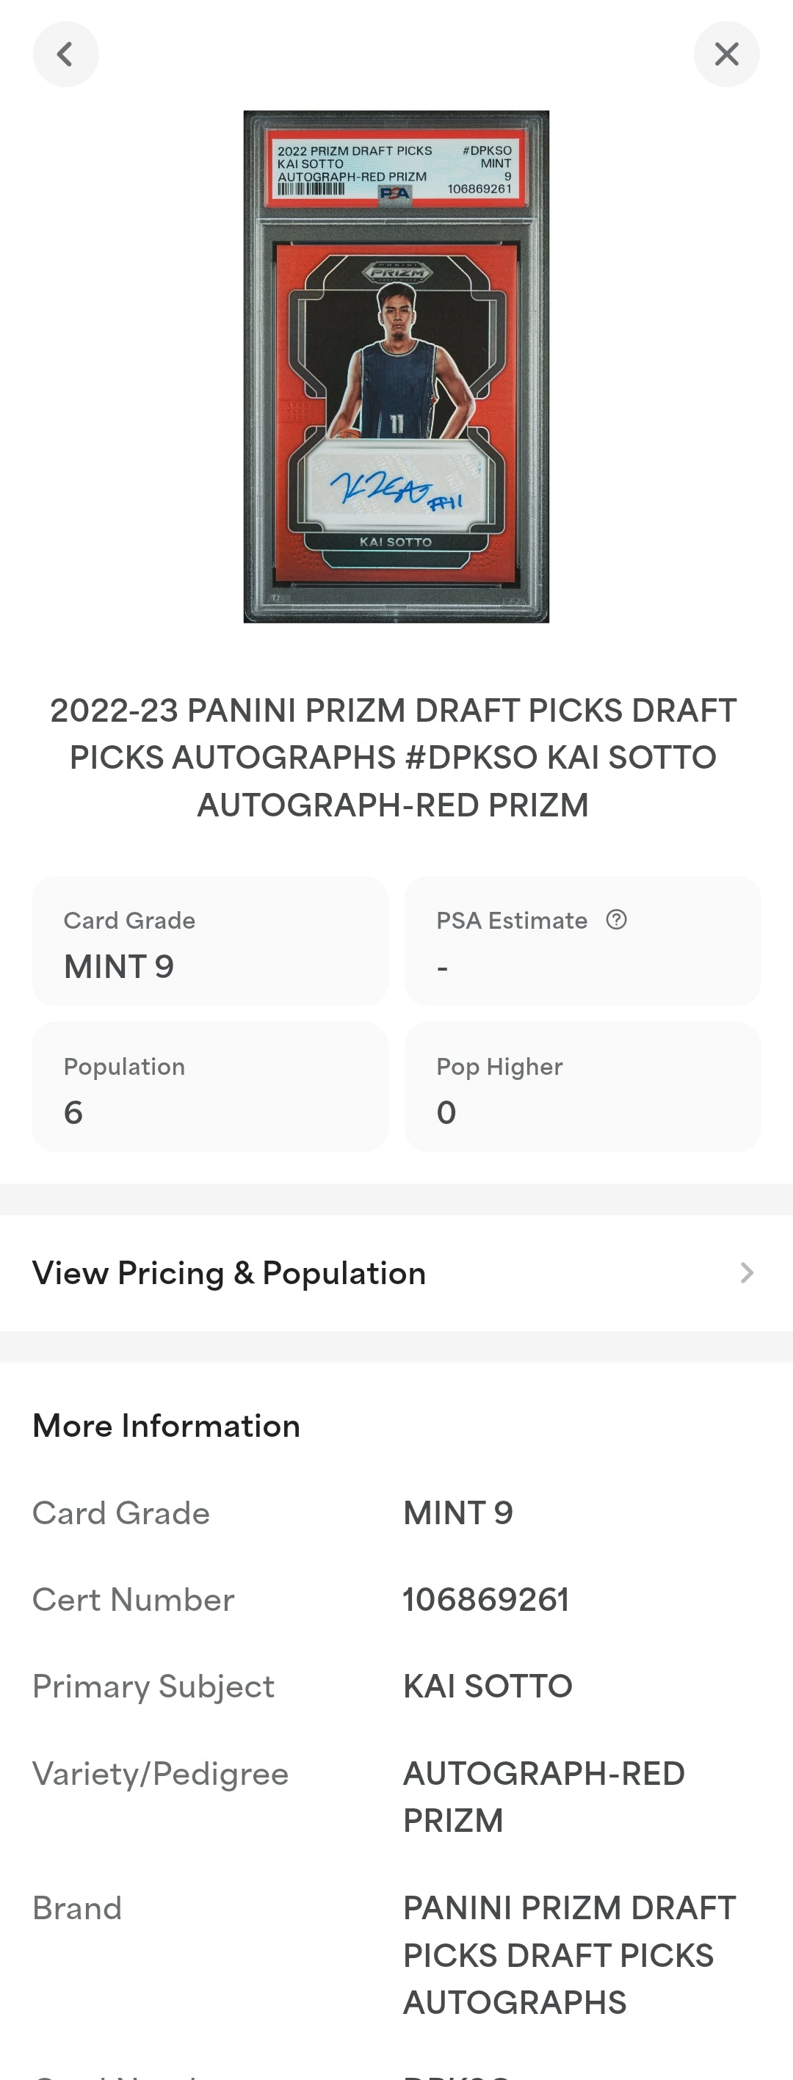This screenshot has width=793, height=2080.
Task: Tap the Prizm logo on the card
Action: 396,272
